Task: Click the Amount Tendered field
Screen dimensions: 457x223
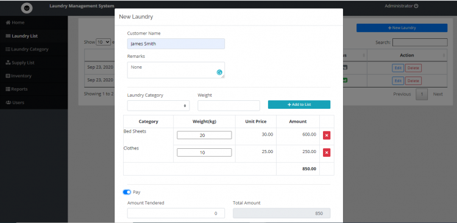Action: pos(176,213)
